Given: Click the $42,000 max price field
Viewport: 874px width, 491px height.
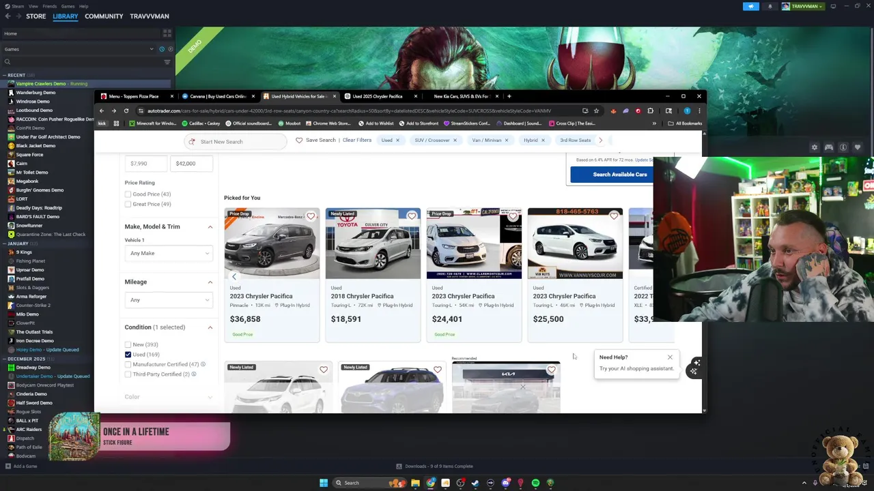Looking at the screenshot, I should 191,164.
